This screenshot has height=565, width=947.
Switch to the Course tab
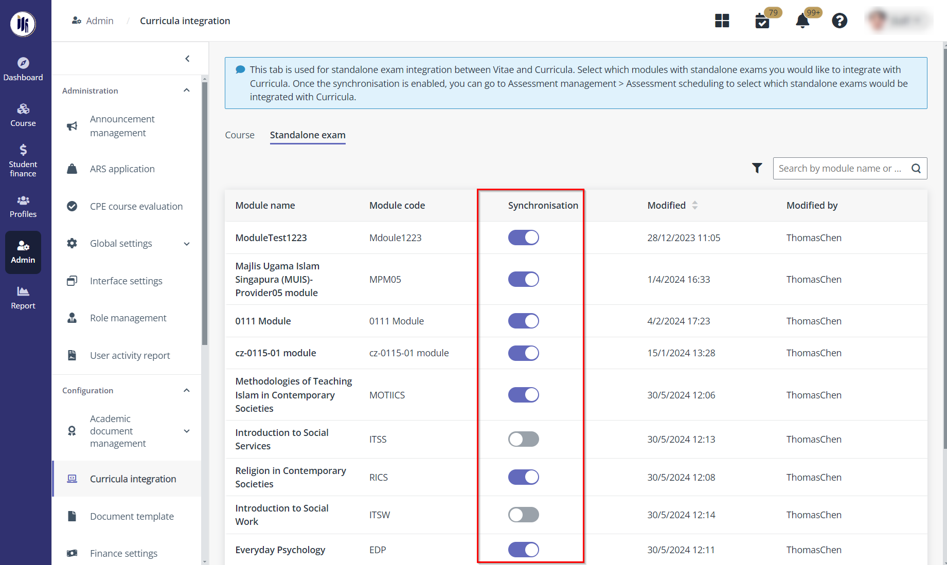(240, 135)
